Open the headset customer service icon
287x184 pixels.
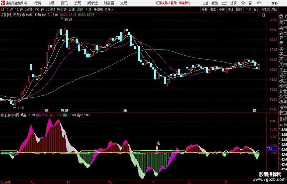(x=243, y=3)
